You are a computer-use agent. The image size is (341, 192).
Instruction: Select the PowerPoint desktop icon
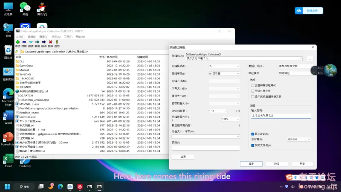pos(8,140)
